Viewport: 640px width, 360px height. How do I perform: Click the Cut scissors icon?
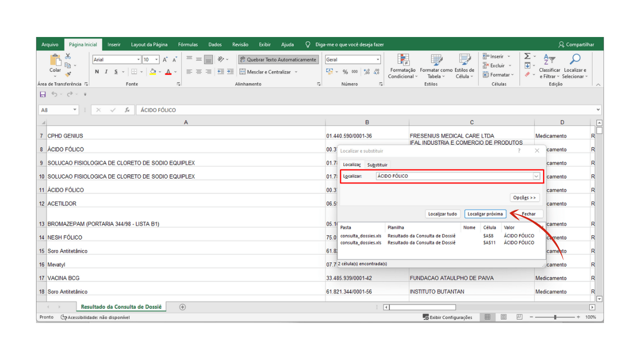coord(68,56)
